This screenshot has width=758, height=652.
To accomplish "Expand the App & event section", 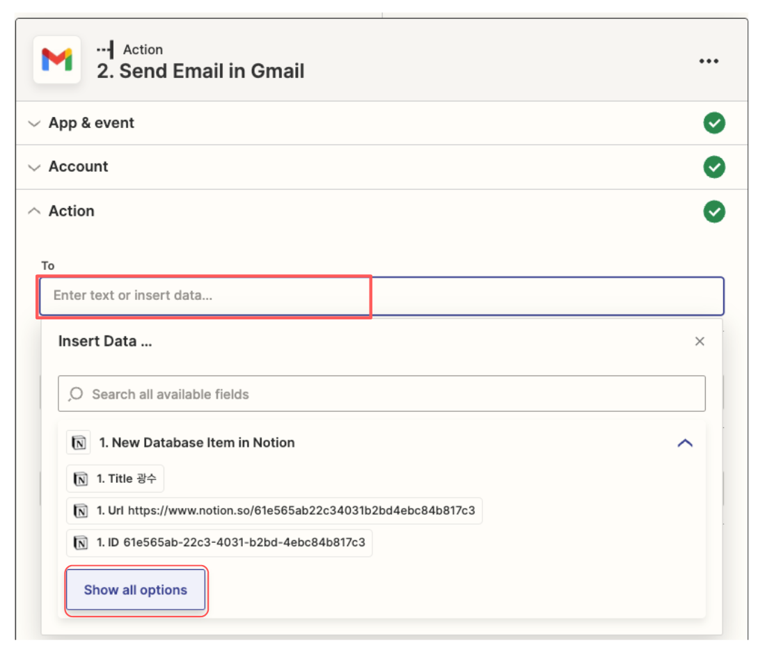I will point(34,123).
